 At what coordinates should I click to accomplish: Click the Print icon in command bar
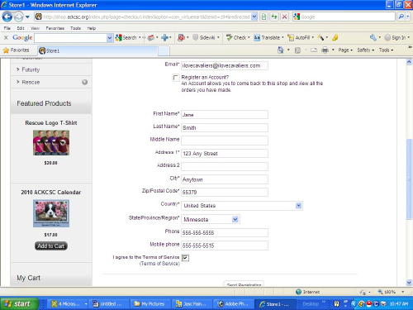pyautogui.click(x=325, y=50)
